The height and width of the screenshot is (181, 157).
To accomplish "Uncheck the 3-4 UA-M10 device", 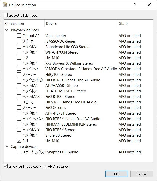I will coord(19,141).
